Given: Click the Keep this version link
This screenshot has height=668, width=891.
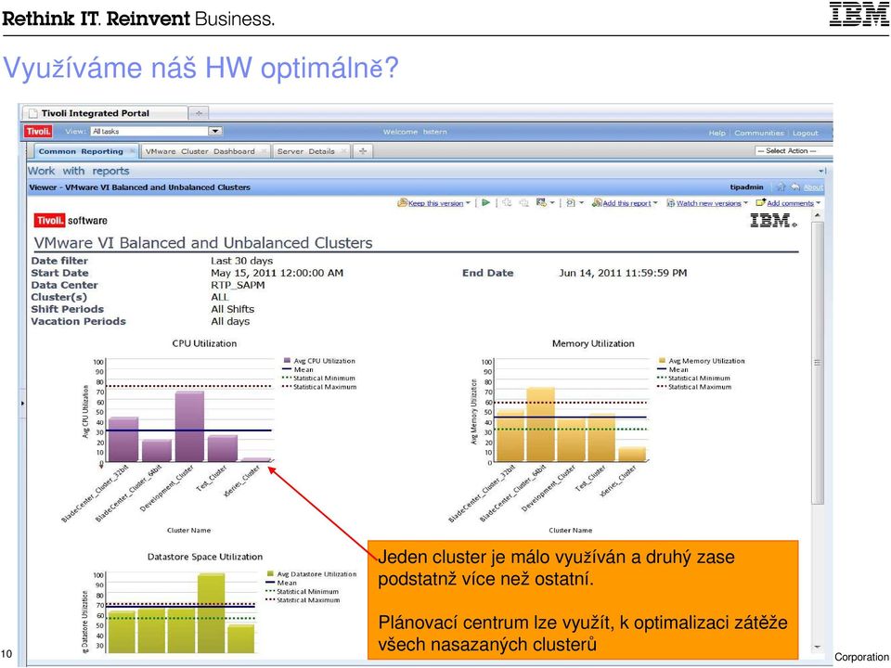Looking at the screenshot, I should point(436,203).
